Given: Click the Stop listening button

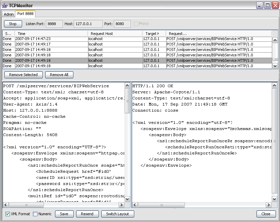Looking at the screenshot, I should (13, 24).
